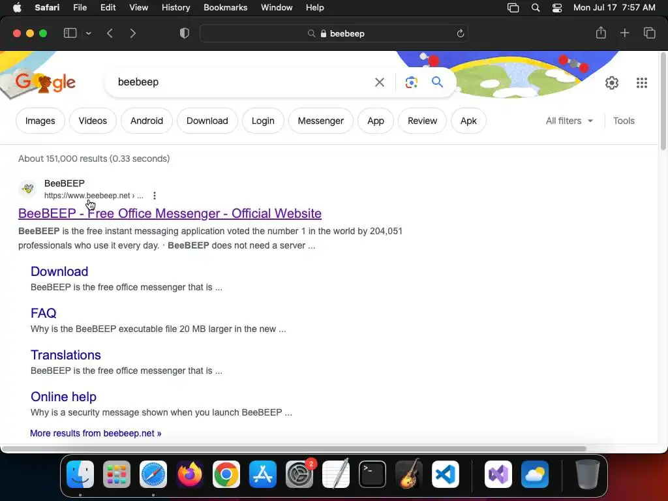Screen dimensions: 668x501
Task: Open Control Center in the menu bar
Action: (557, 8)
